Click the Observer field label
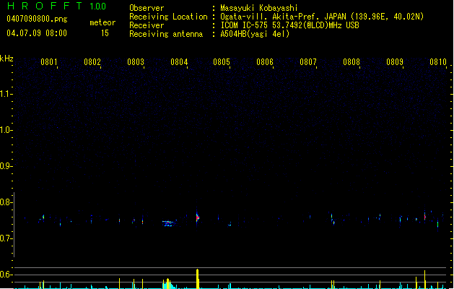 [147, 8]
